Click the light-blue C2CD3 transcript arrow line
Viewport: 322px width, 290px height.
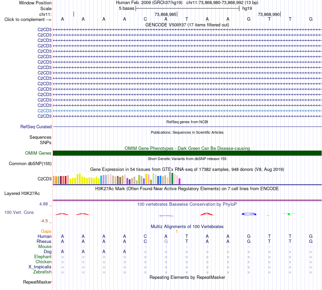(x=187, y=111)
